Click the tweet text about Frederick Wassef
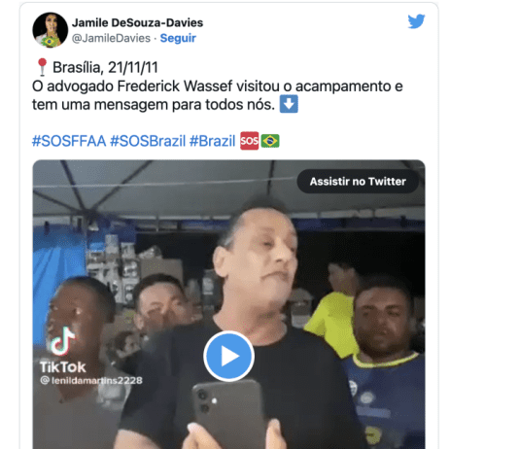Screen dimensions: 519x449 (x=217, y=95)
